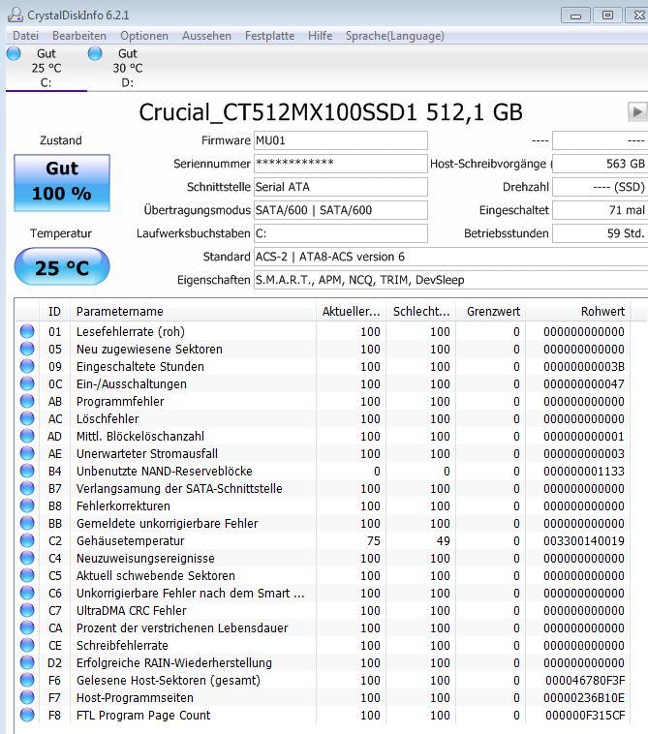Click raw value 000046780F3F

pyautogui.click(x=585, y=680)
